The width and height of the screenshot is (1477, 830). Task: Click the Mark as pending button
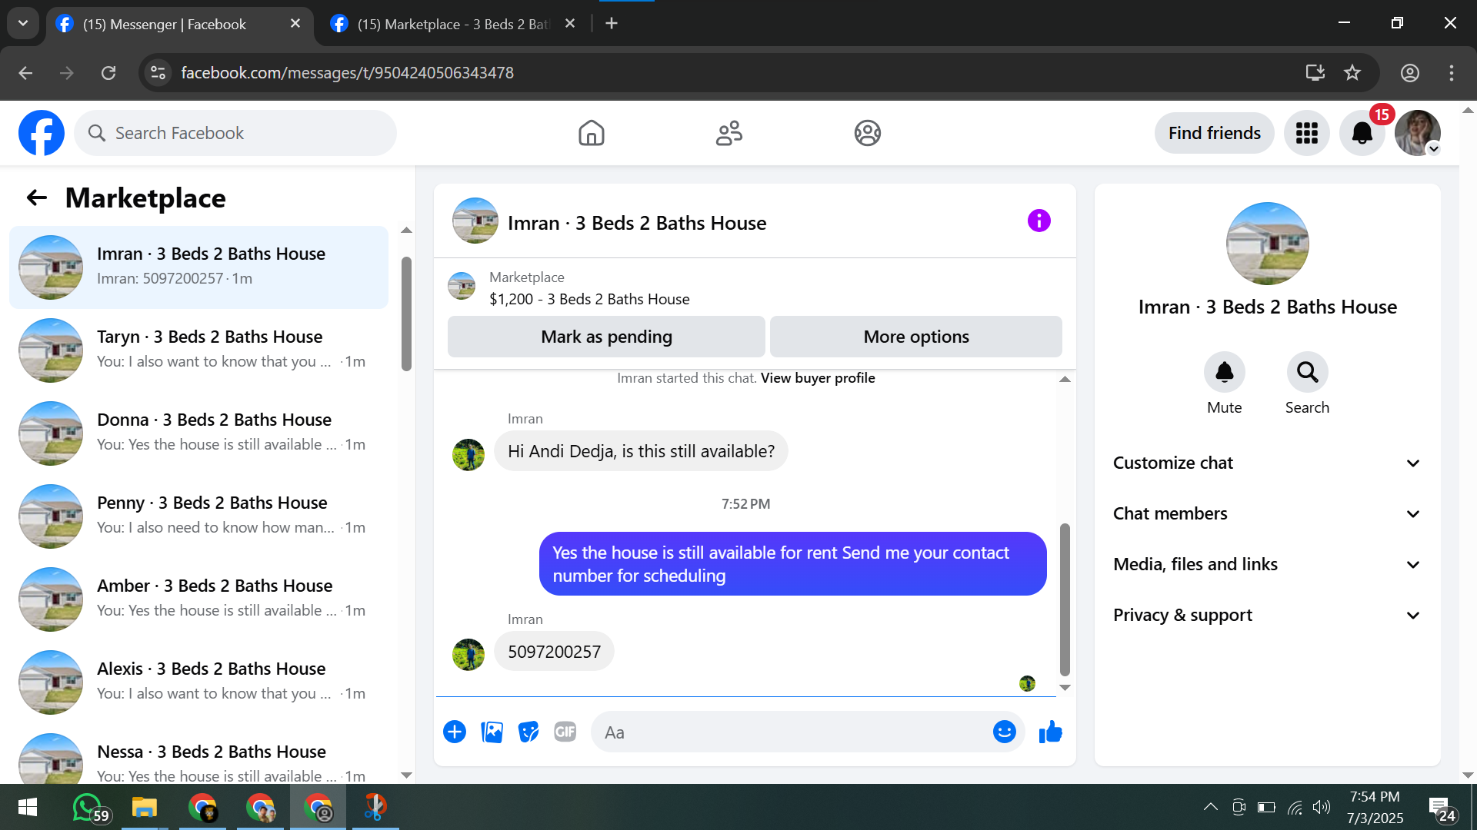coord(606,337)
